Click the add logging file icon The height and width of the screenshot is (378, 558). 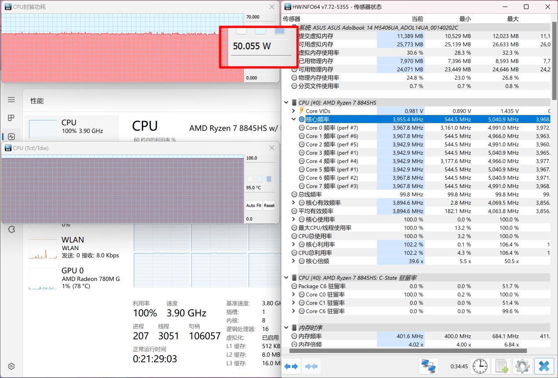click(501, 366)
